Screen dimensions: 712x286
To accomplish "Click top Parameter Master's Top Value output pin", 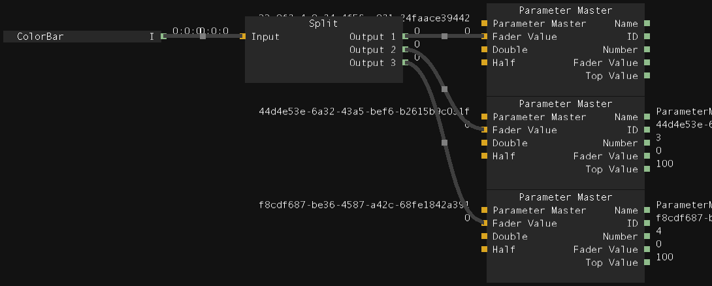I will pos(647,76).
